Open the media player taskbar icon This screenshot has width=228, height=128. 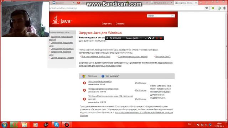pos(35,125)
